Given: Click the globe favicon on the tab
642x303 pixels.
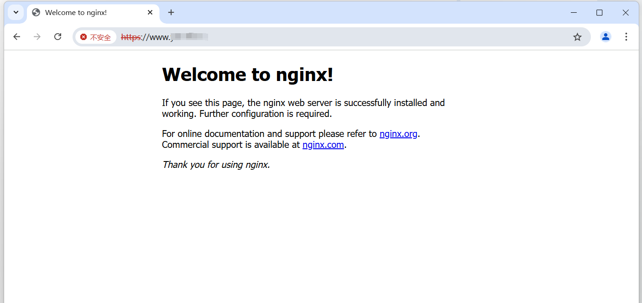Looking at the screenshot, I should pyautogui.click(x=36, y=12).
